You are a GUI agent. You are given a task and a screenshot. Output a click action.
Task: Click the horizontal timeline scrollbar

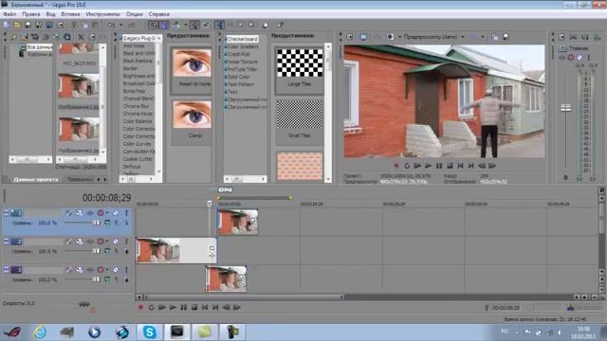tap(244, 297)
